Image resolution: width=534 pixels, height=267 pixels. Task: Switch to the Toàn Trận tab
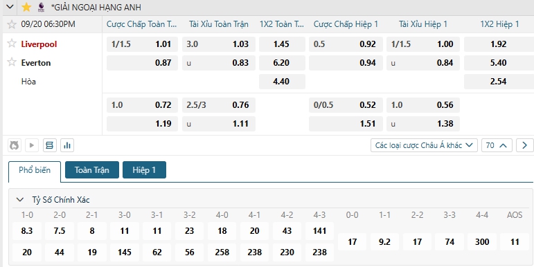coord(92,169)
